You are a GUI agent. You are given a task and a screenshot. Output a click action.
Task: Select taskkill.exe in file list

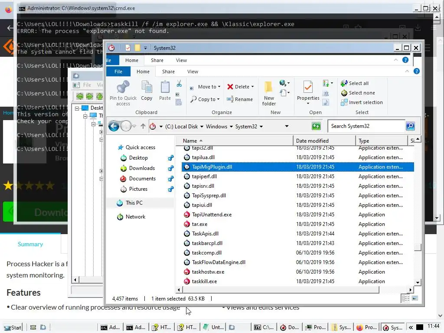(x=297, y=281)
